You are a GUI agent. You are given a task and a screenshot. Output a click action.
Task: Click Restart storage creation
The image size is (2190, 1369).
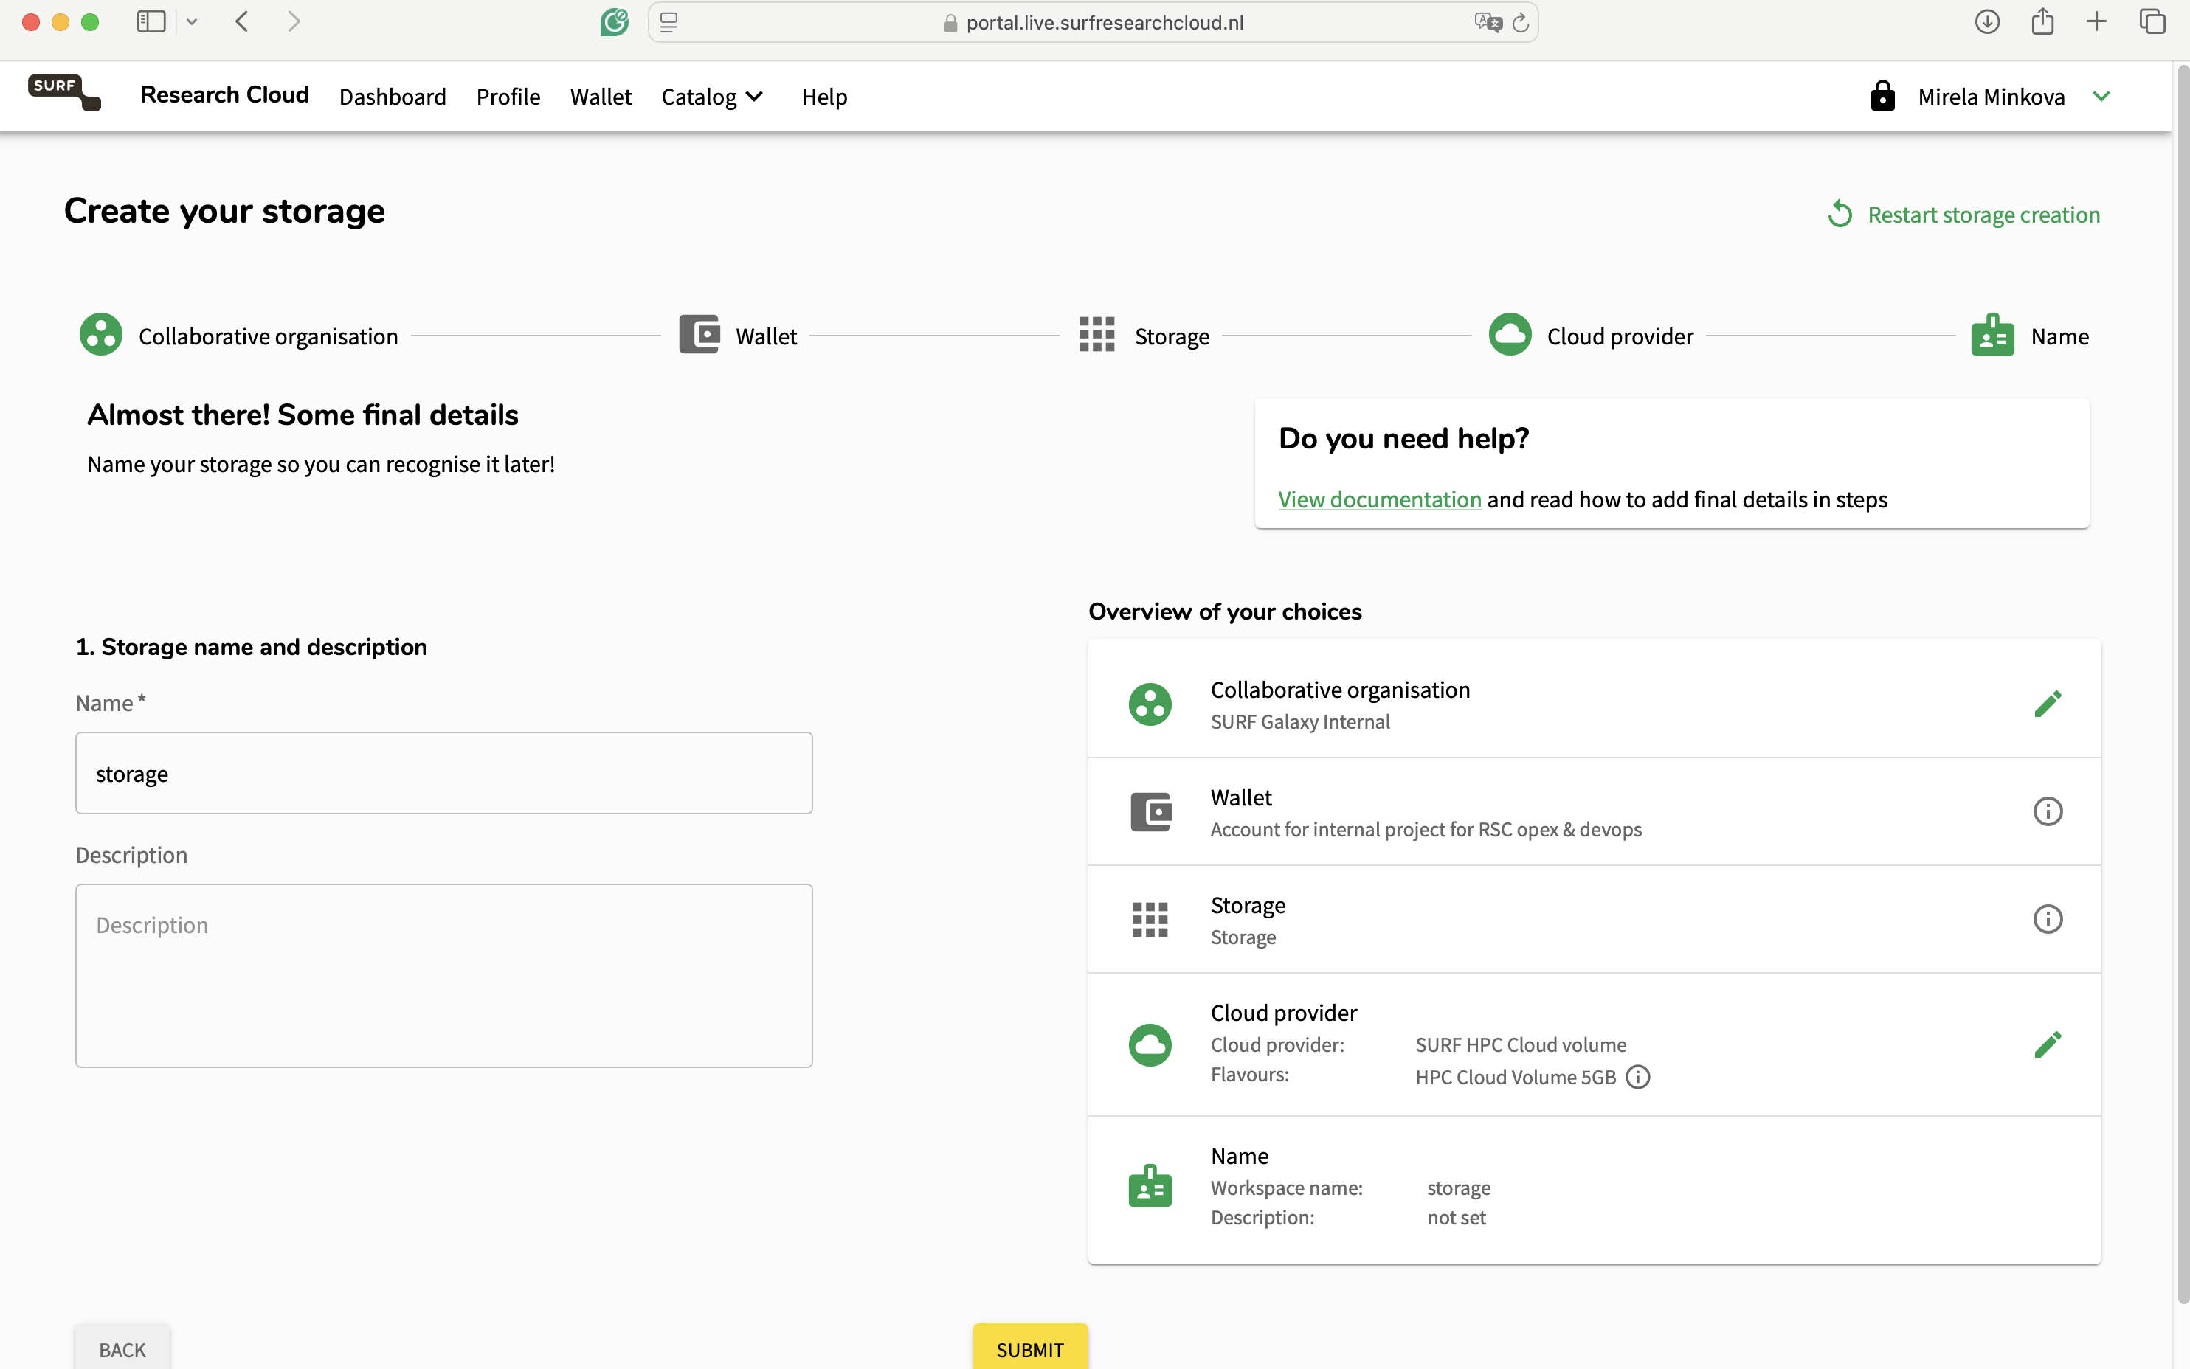pyautogui.click(x=1963, y=215)
